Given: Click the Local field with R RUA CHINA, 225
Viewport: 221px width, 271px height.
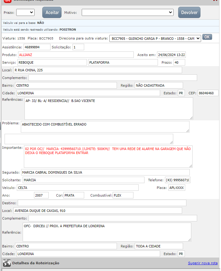Looking at the screenshot, I should [98, 70].
